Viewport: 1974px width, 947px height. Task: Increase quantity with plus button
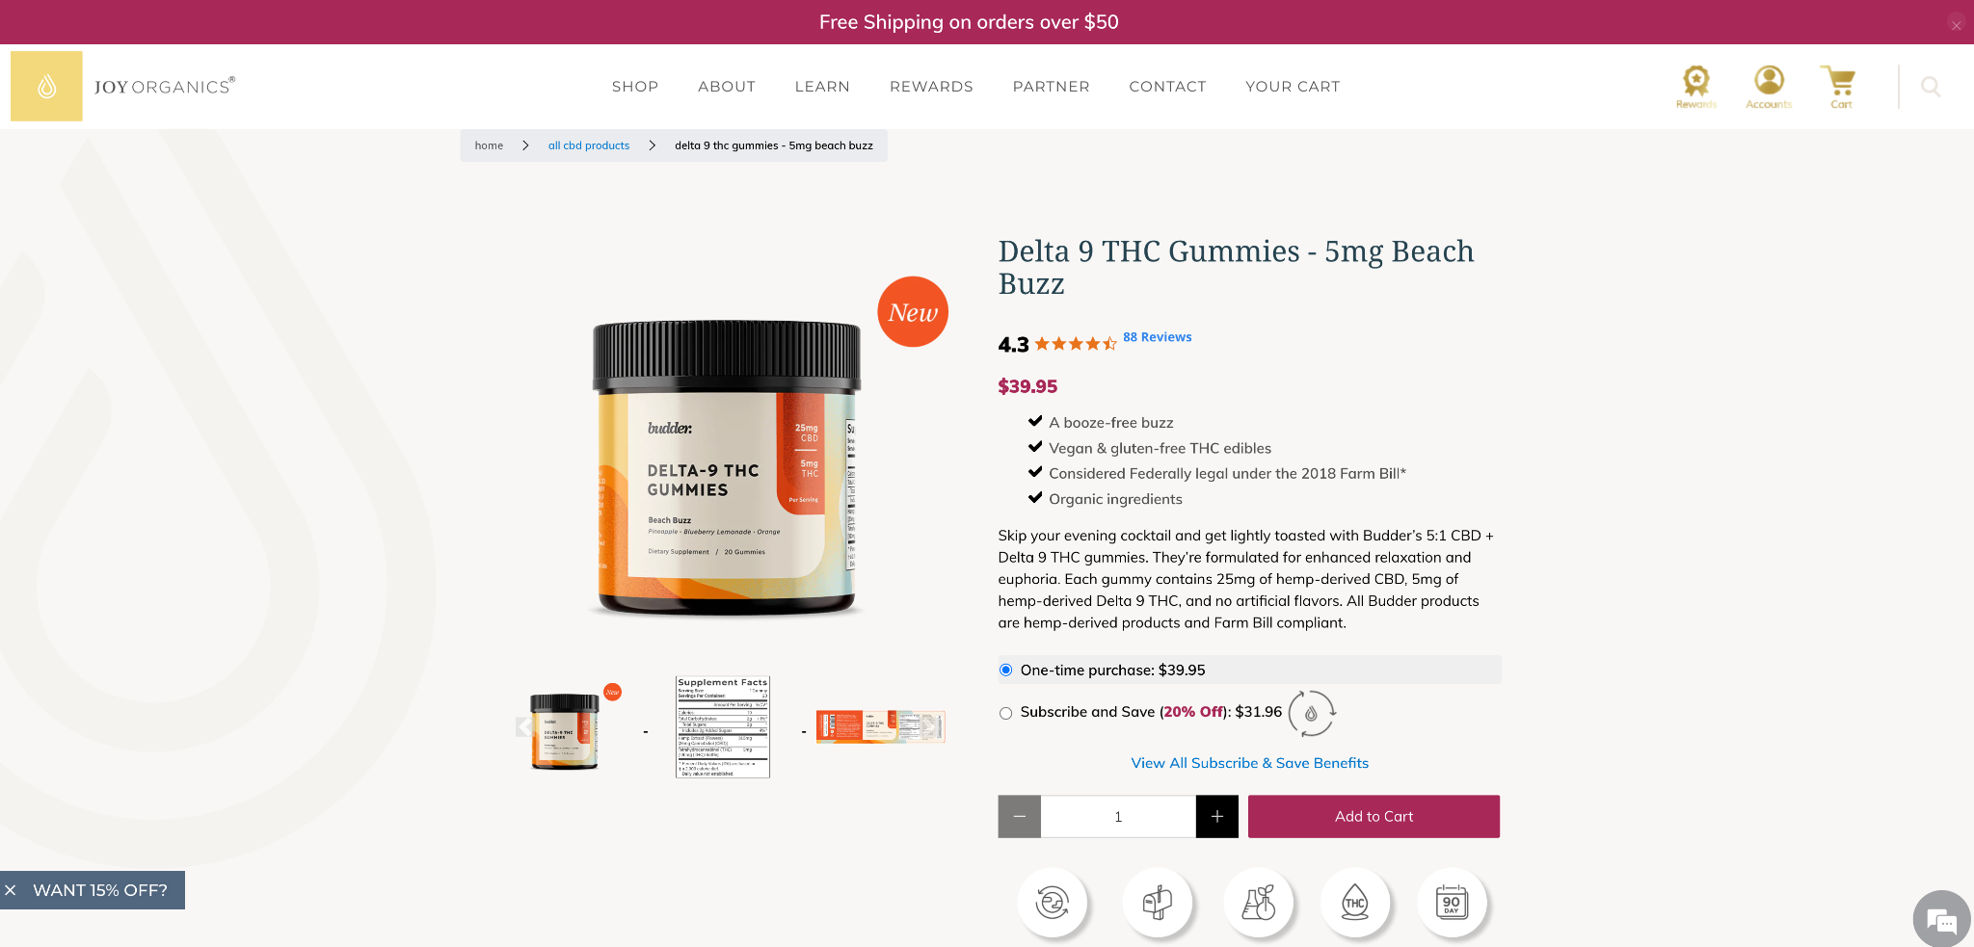click(x=1217, y=817)
